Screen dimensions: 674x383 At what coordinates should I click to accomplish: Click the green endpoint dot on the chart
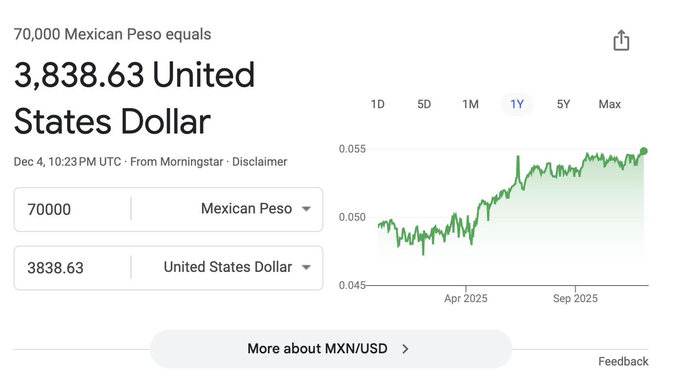644,151
